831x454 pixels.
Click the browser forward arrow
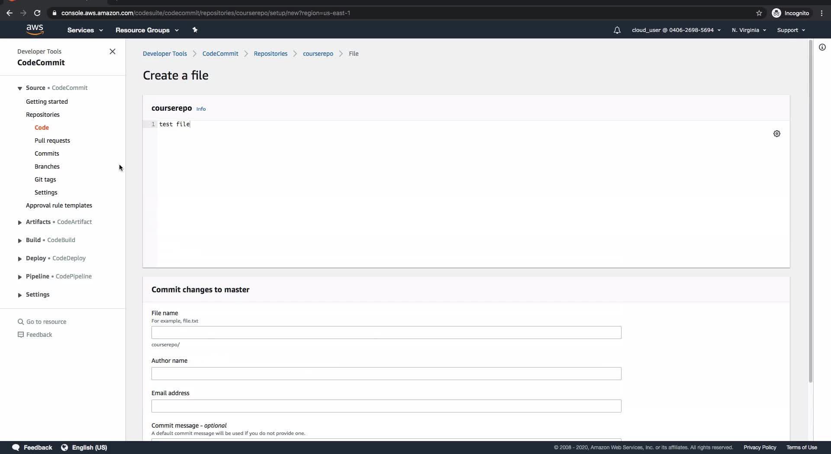pos(23,13)
